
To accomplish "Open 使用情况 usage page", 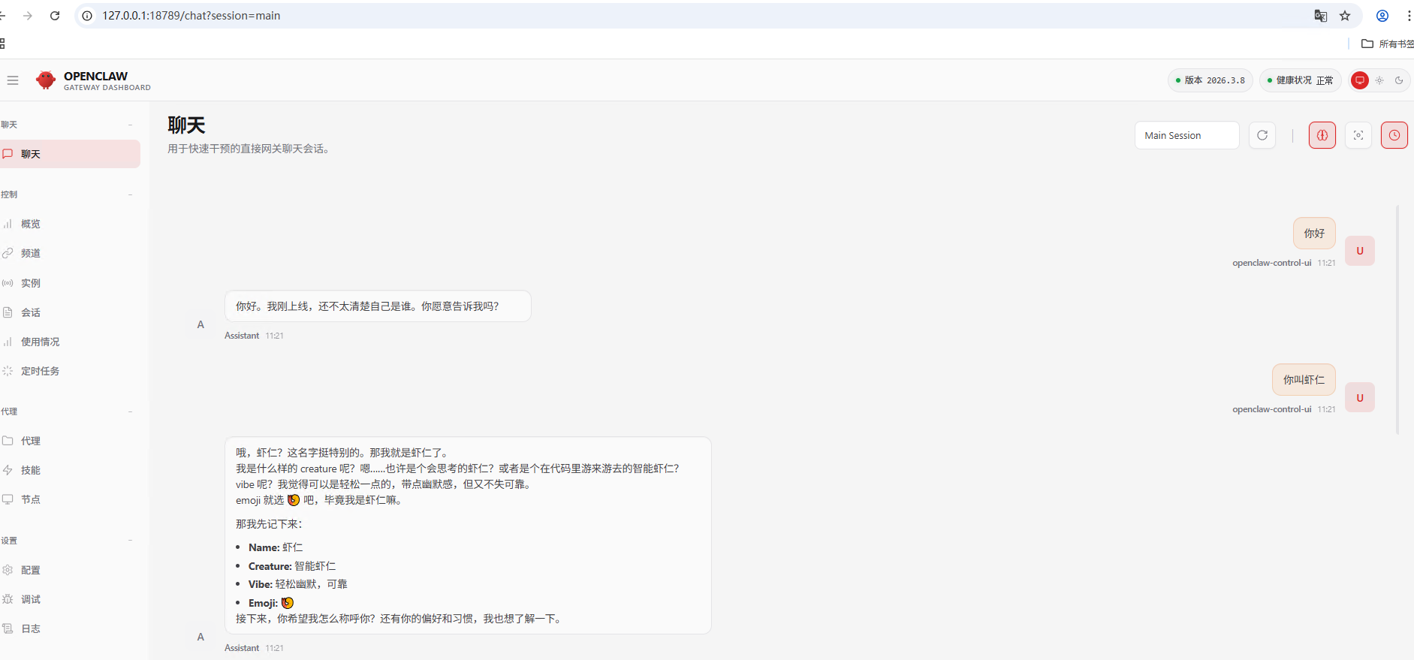I will (70, 342).
